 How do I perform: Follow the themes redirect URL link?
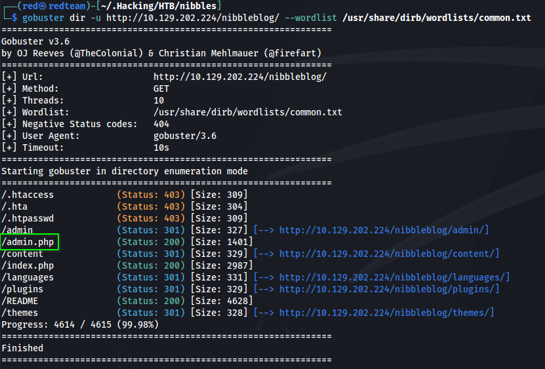(x=384, y=313)
